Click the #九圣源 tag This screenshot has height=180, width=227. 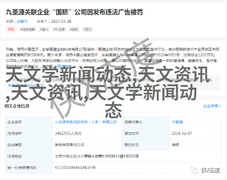[59, 29]
